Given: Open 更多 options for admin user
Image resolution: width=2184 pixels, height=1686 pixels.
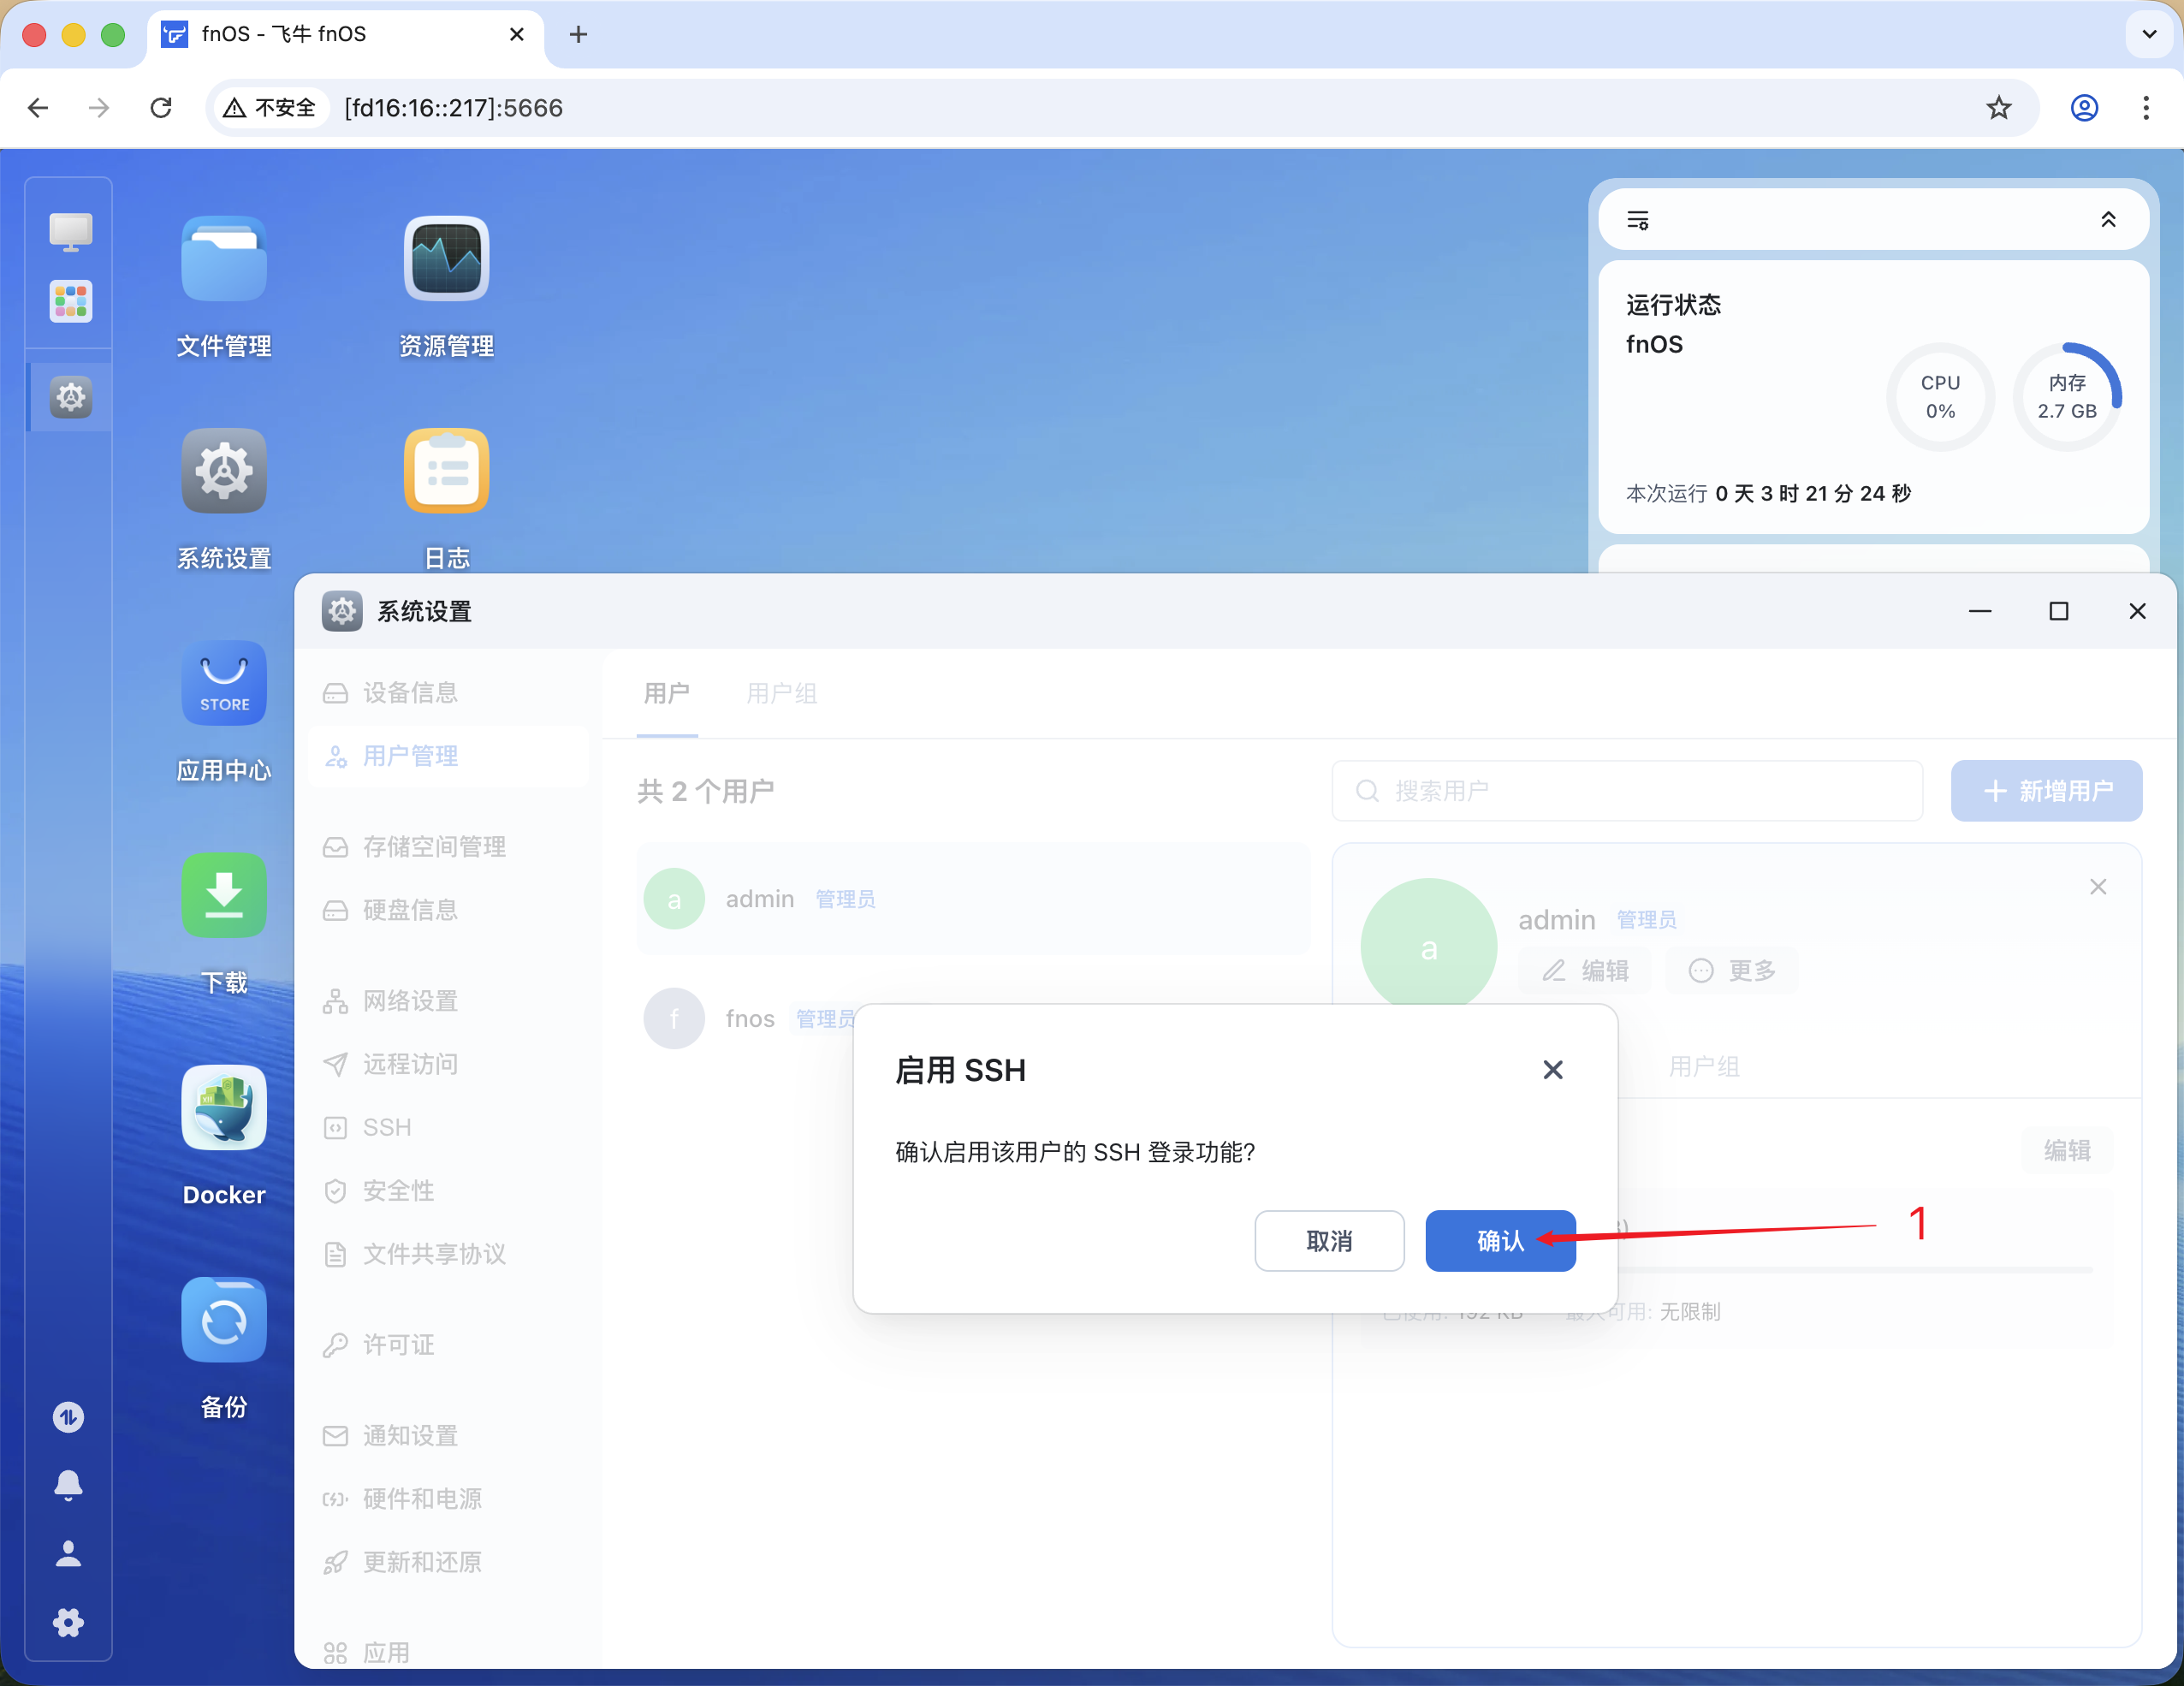Looking at the screenshot, I should click(x=1733, y=969).
